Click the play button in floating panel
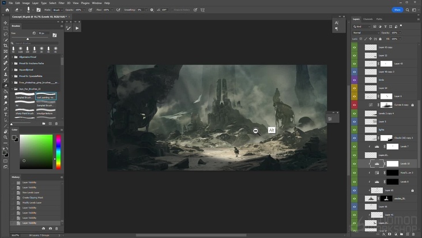 coord(77,28)
